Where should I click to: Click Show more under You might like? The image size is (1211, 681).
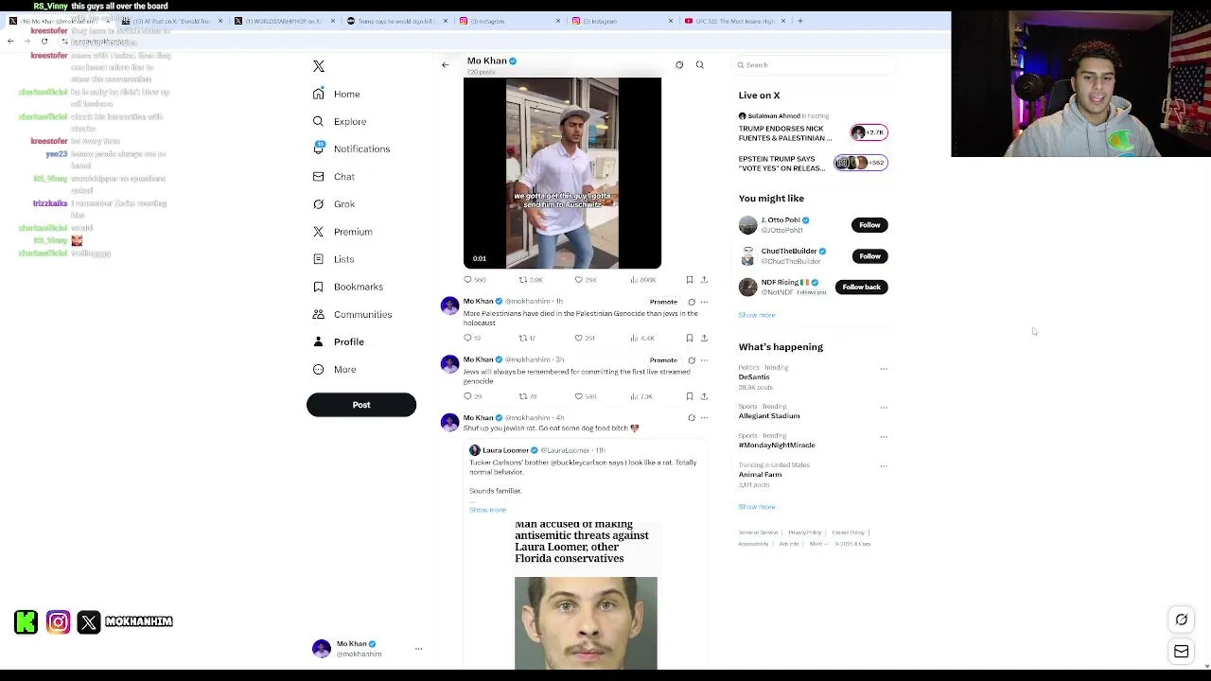click(x=757, y=315)
